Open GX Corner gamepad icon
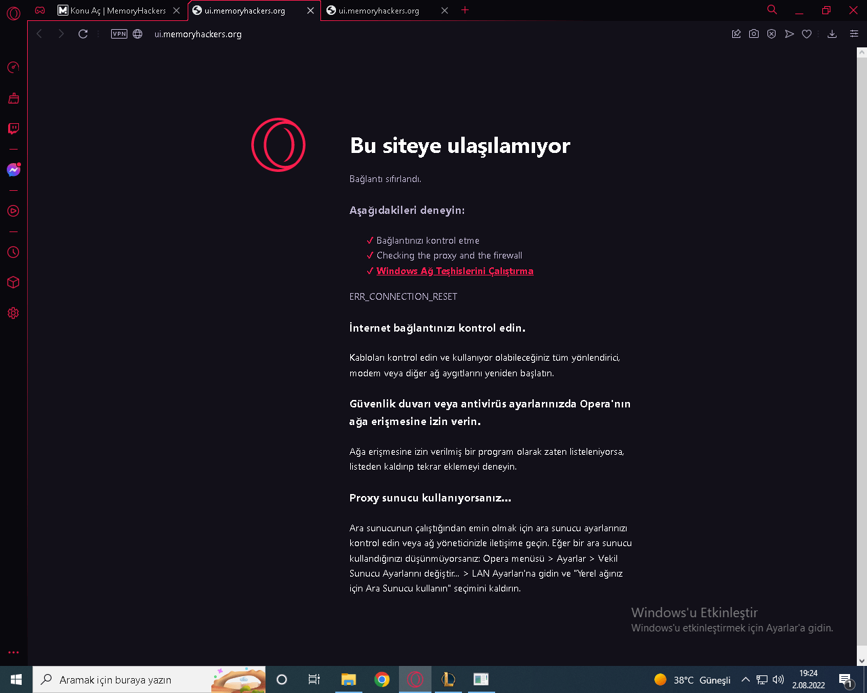867x693 pixels. coord(40,10)
